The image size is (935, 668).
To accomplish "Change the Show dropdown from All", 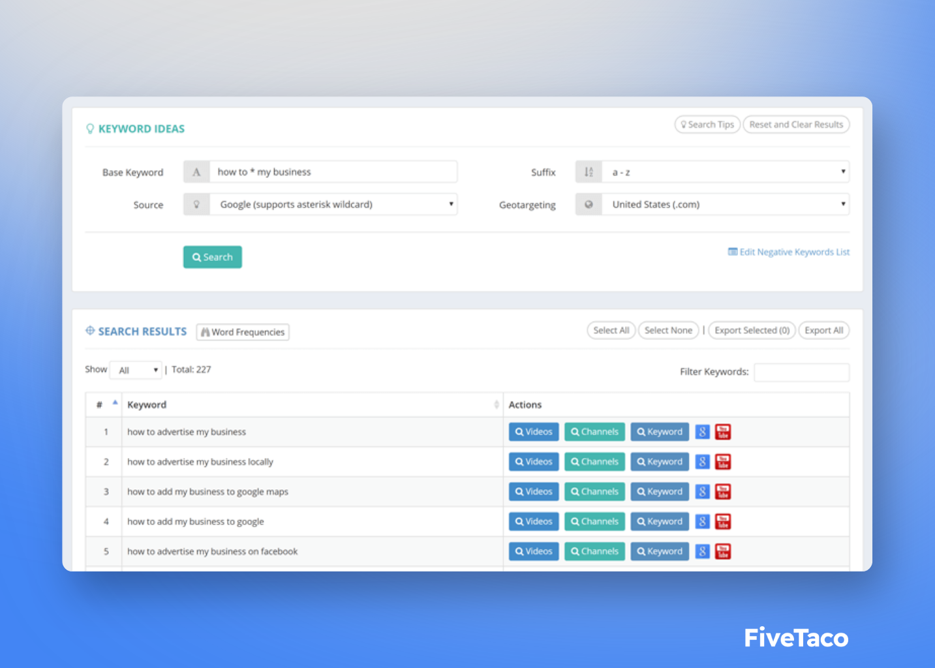I will point(135,369).
